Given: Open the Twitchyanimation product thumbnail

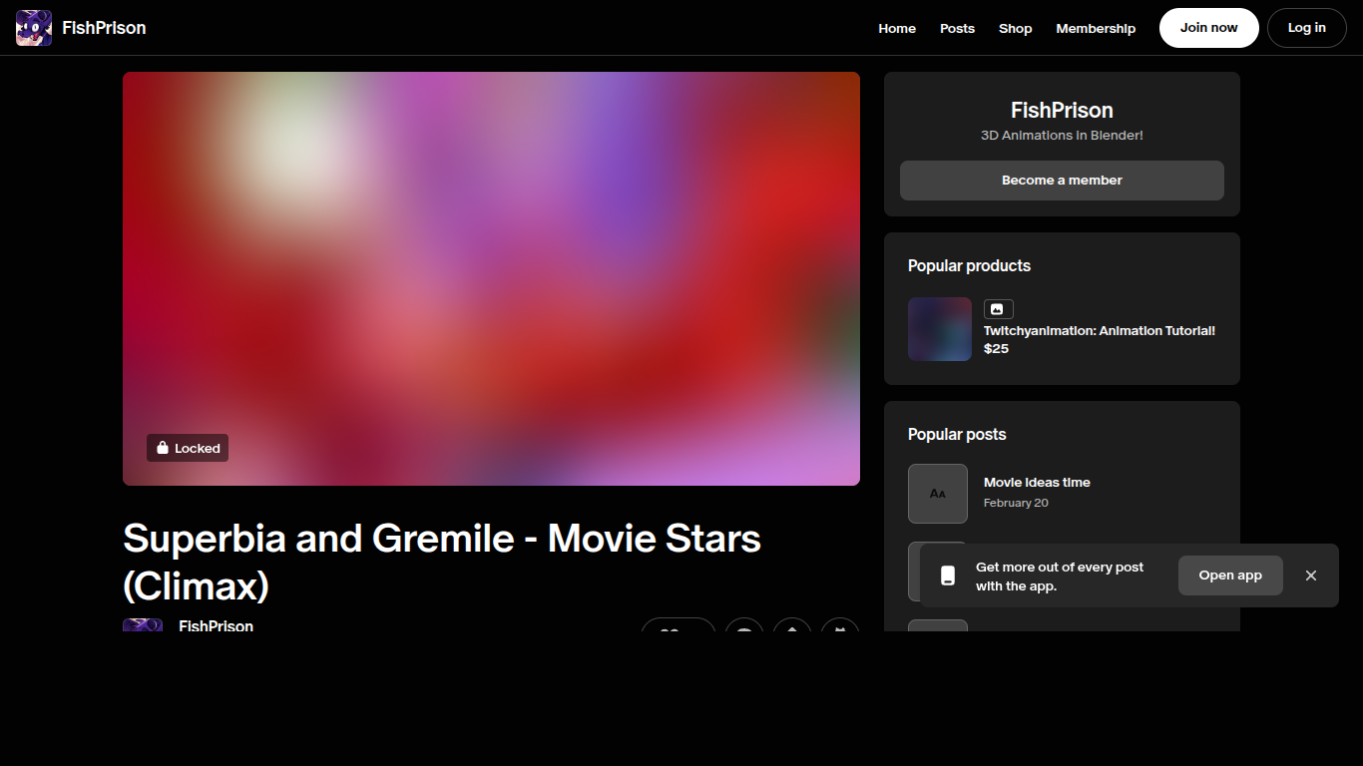Looking at the screenshot, I should pos(939,329).
